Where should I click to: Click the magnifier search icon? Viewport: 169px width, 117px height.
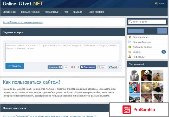130,22
